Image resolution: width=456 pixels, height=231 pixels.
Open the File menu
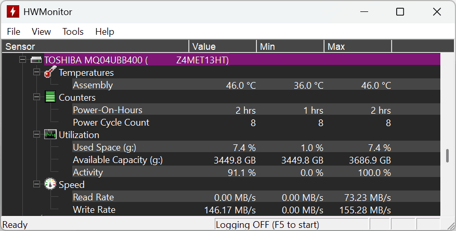[14, 31]
